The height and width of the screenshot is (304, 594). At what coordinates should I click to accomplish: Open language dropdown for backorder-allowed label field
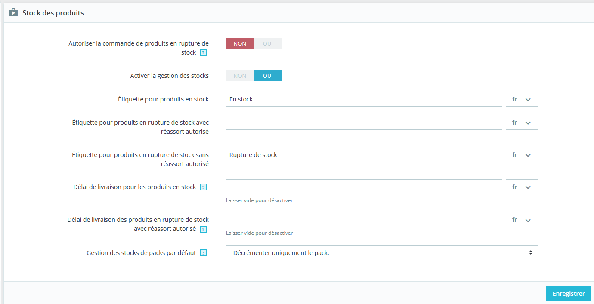(522, 123)
